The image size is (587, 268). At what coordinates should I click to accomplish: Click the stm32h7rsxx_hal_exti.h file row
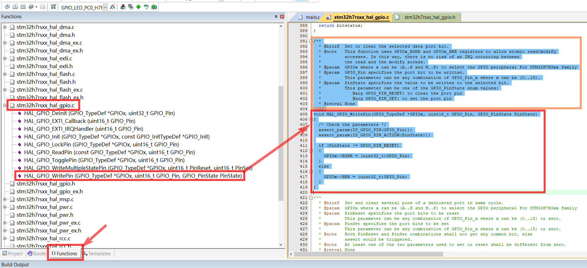click(45, 66)
